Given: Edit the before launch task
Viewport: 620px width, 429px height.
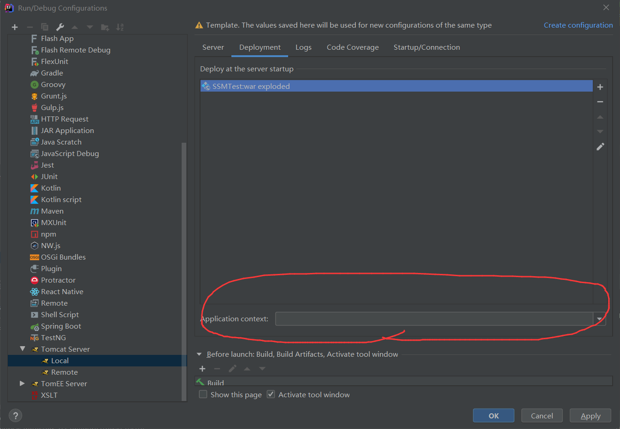Looking at the screenshot, I should tap(232, 369).
